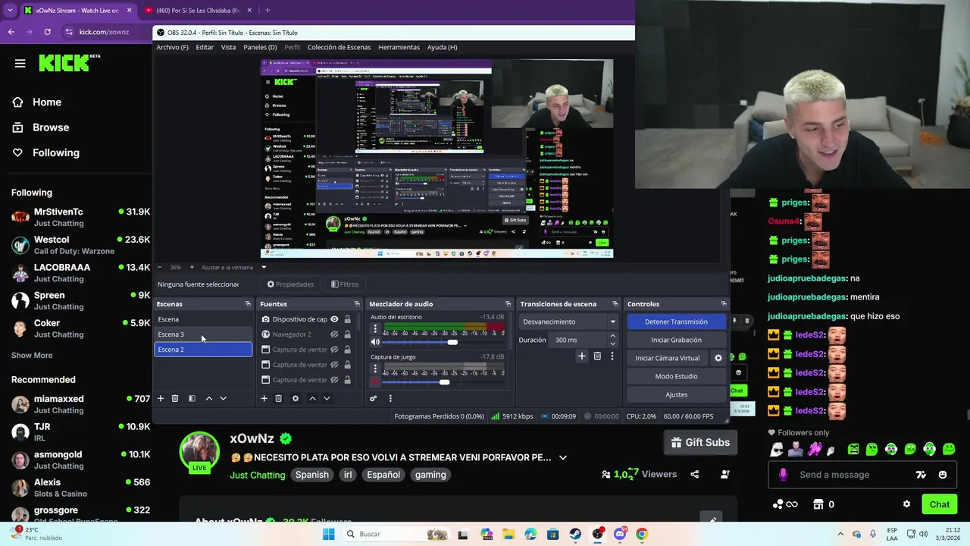Viewport: 970px width, 546px height.
Task: Increase Duración value with stepper arrow
Action: pos(613,337)
